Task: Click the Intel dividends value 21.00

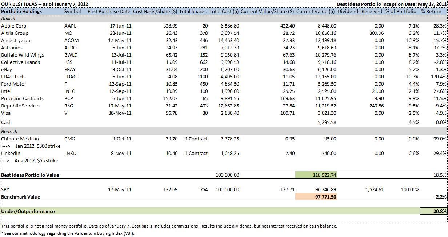Action: click(379, 91)
